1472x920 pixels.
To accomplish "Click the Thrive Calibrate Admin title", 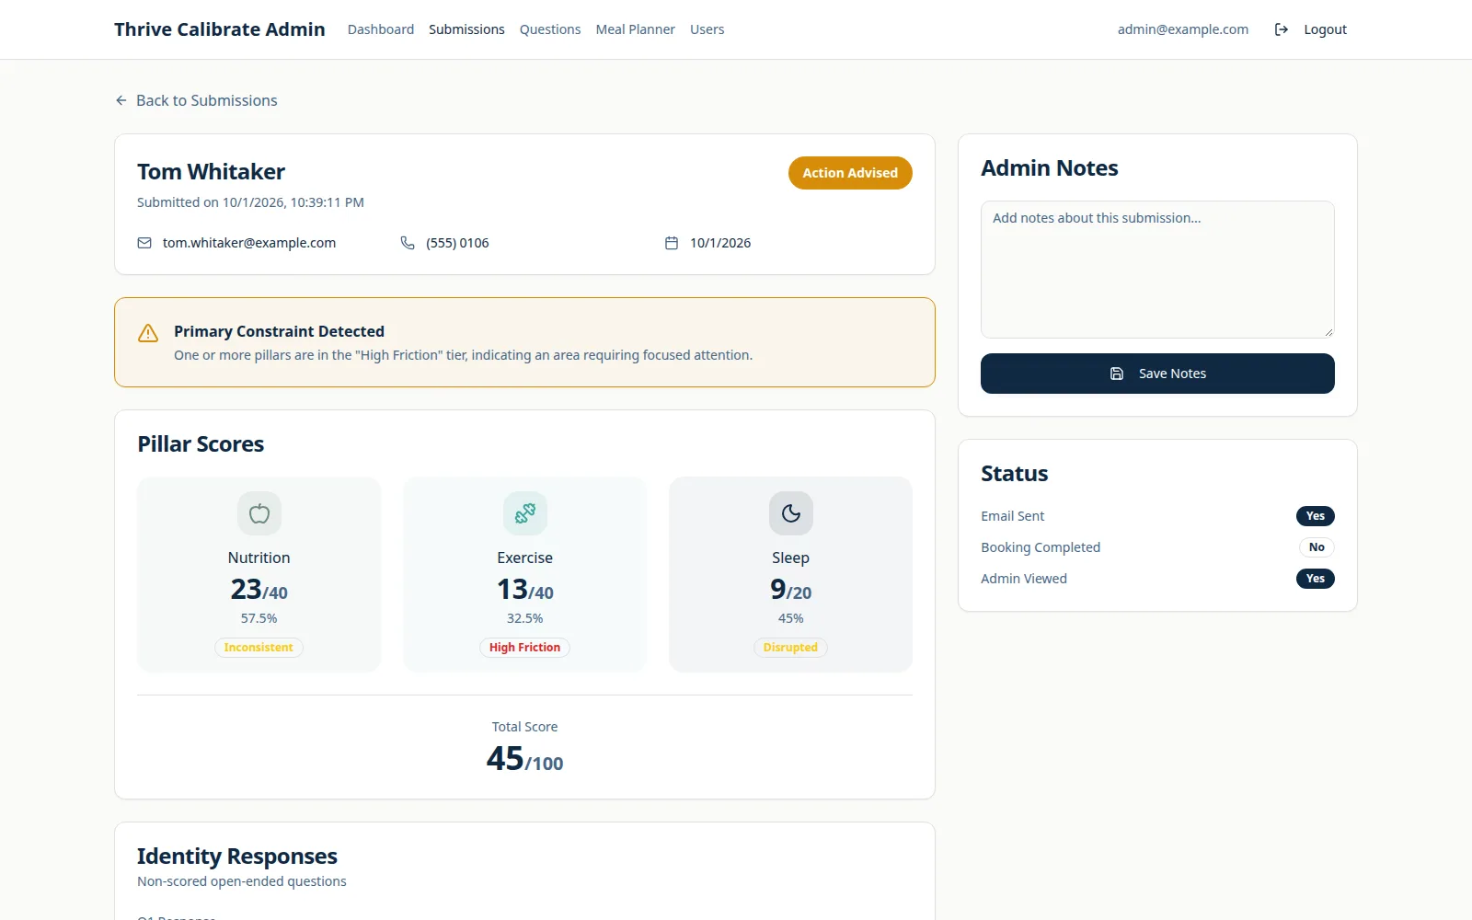I will click(220, 29).
